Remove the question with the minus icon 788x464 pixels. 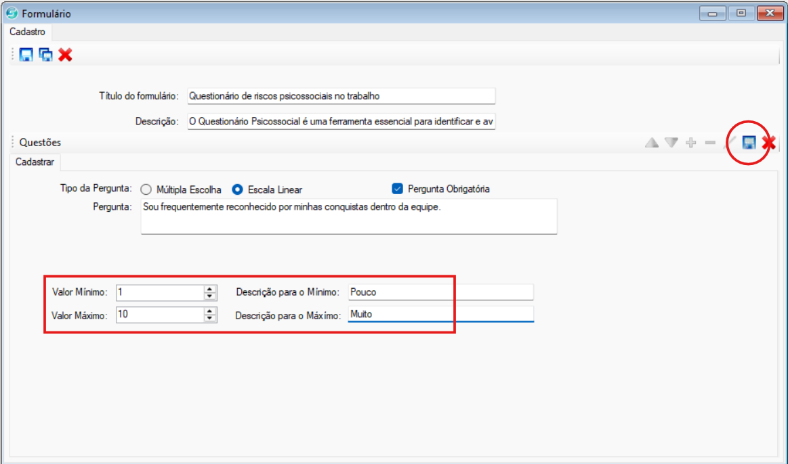click(710, 143)
